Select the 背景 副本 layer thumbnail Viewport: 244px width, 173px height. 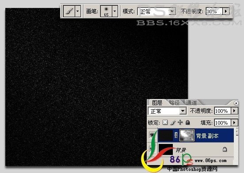click(x=166, y=135)
